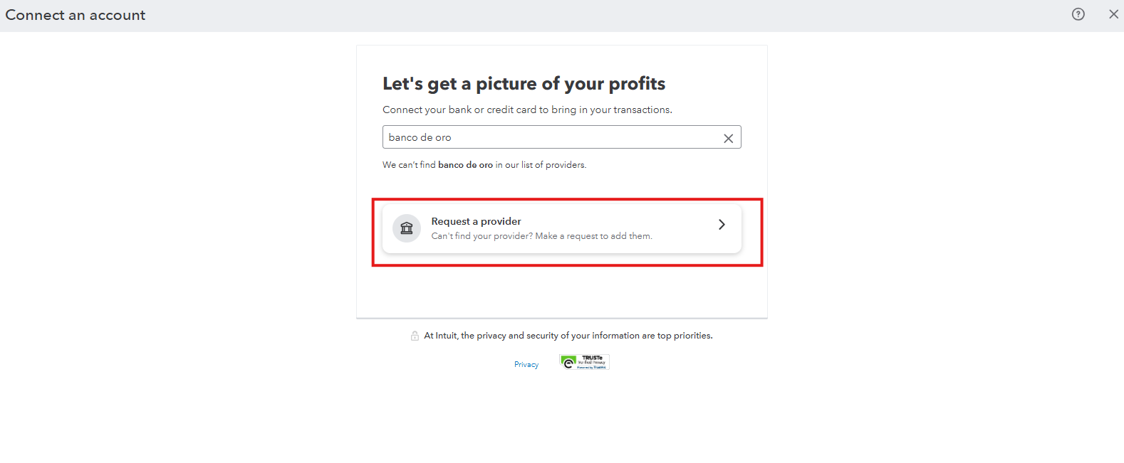Select the Request a provider card
Image resolution: width=1124 pixels, height=463 pixels.
[562, 228]
